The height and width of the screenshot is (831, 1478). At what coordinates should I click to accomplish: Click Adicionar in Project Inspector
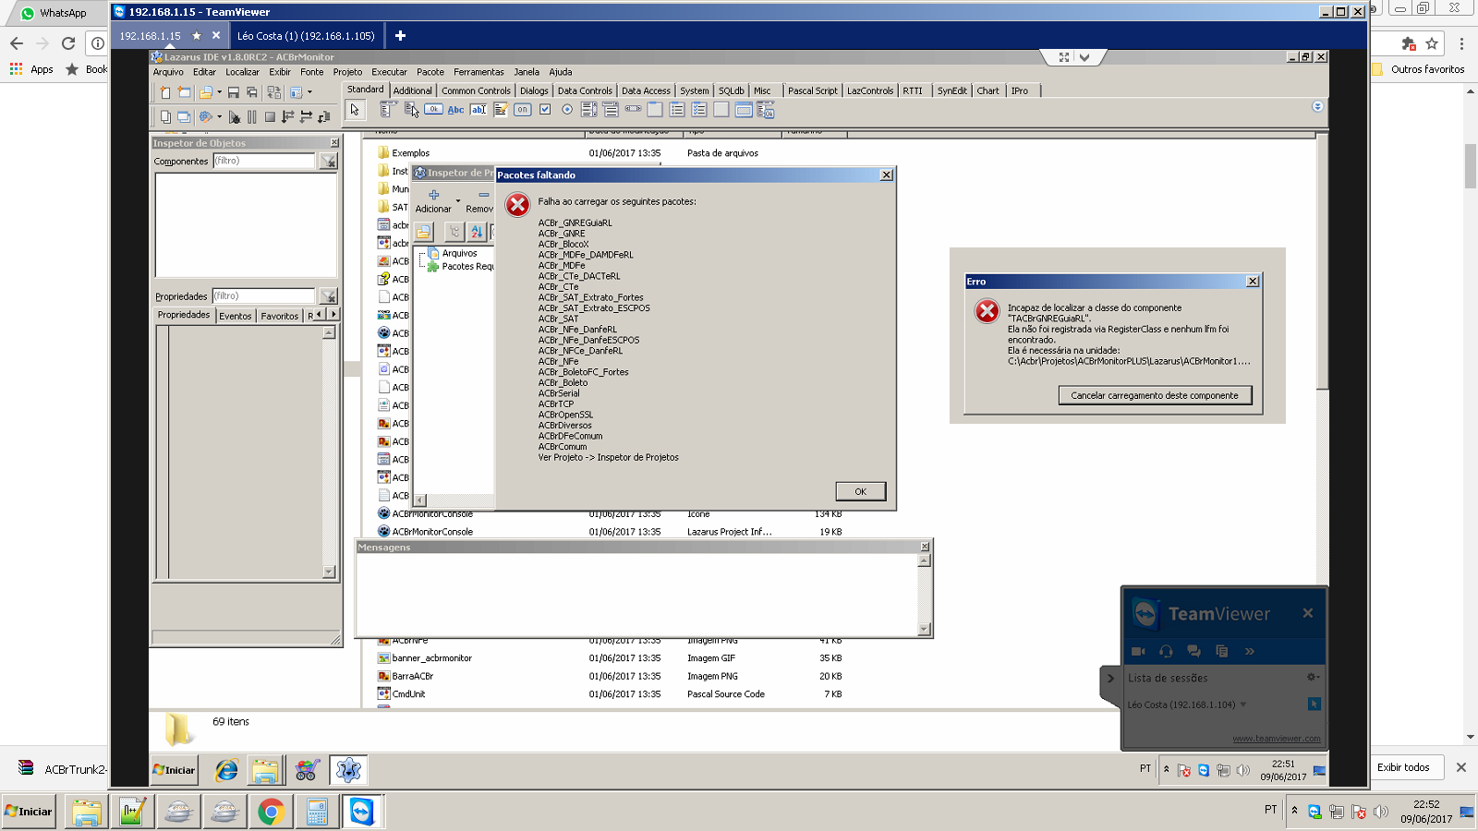[433, 201]
